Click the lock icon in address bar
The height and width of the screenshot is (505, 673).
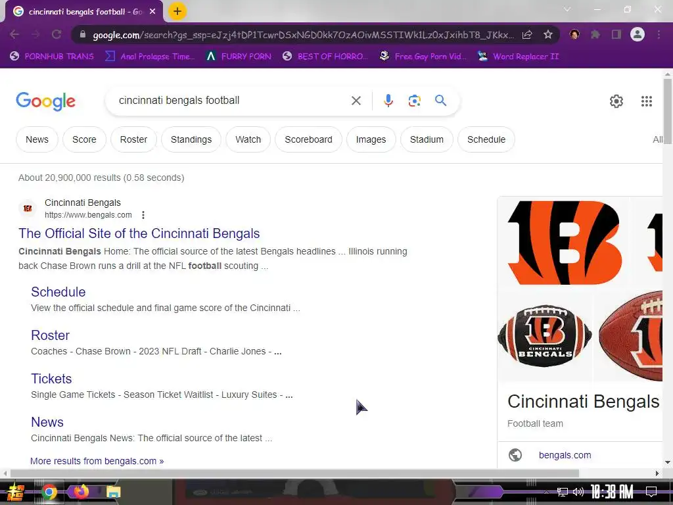(83, 35)
